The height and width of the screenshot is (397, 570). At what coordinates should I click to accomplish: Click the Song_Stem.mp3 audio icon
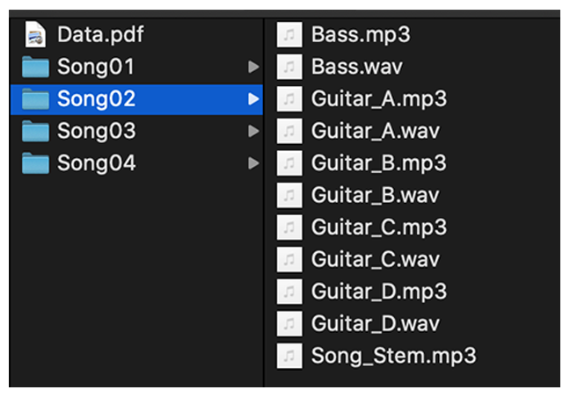[x=289, y=356]
